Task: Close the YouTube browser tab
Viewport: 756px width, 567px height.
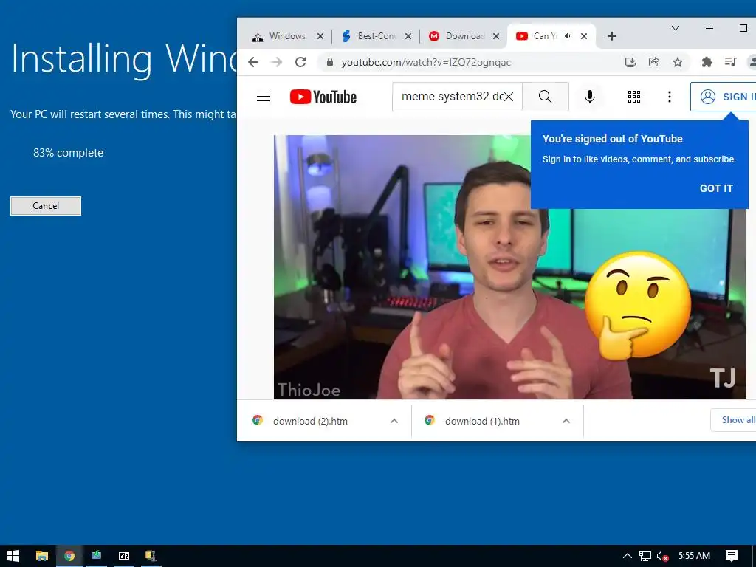Action: [584, 36]
